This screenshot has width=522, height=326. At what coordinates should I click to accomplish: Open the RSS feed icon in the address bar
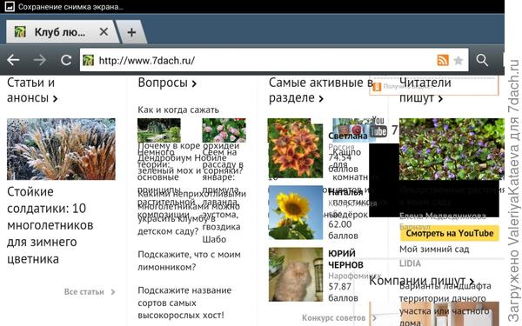pos(443,60)
